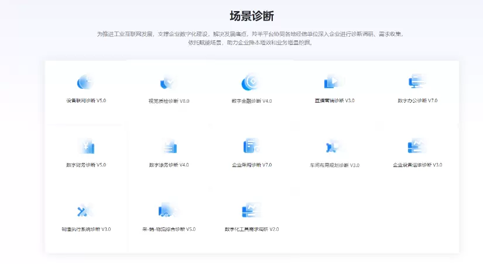Open the 数字办公诊断 V7.0 text link
The image size is (483, 264).
pyautogui.click(x=417, y=100)
